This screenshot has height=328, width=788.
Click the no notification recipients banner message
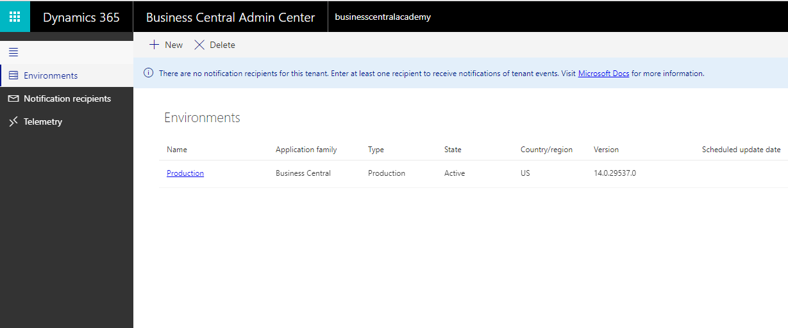[x=432, y=74]
